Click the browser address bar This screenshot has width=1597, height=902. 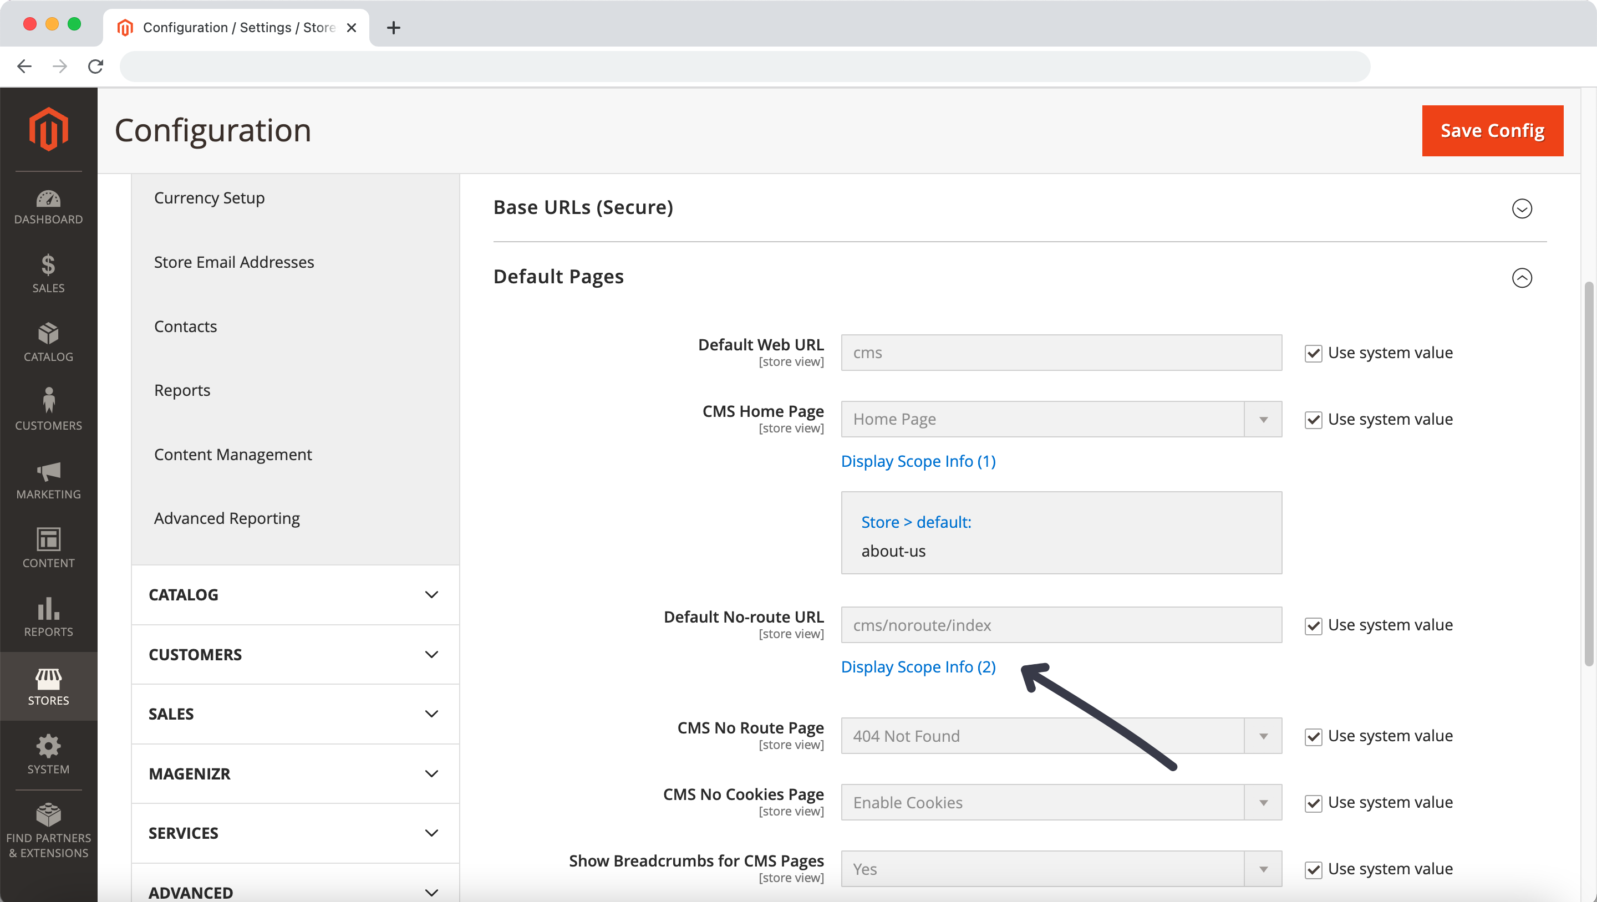coord(744,67)
